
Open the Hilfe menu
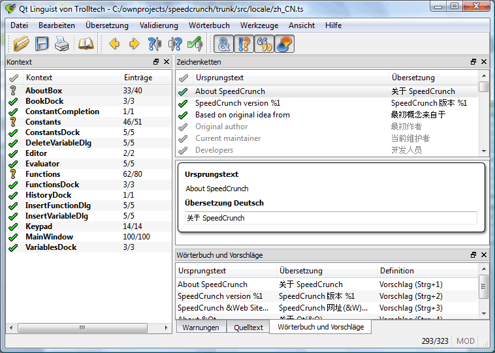tap(333, 25)
